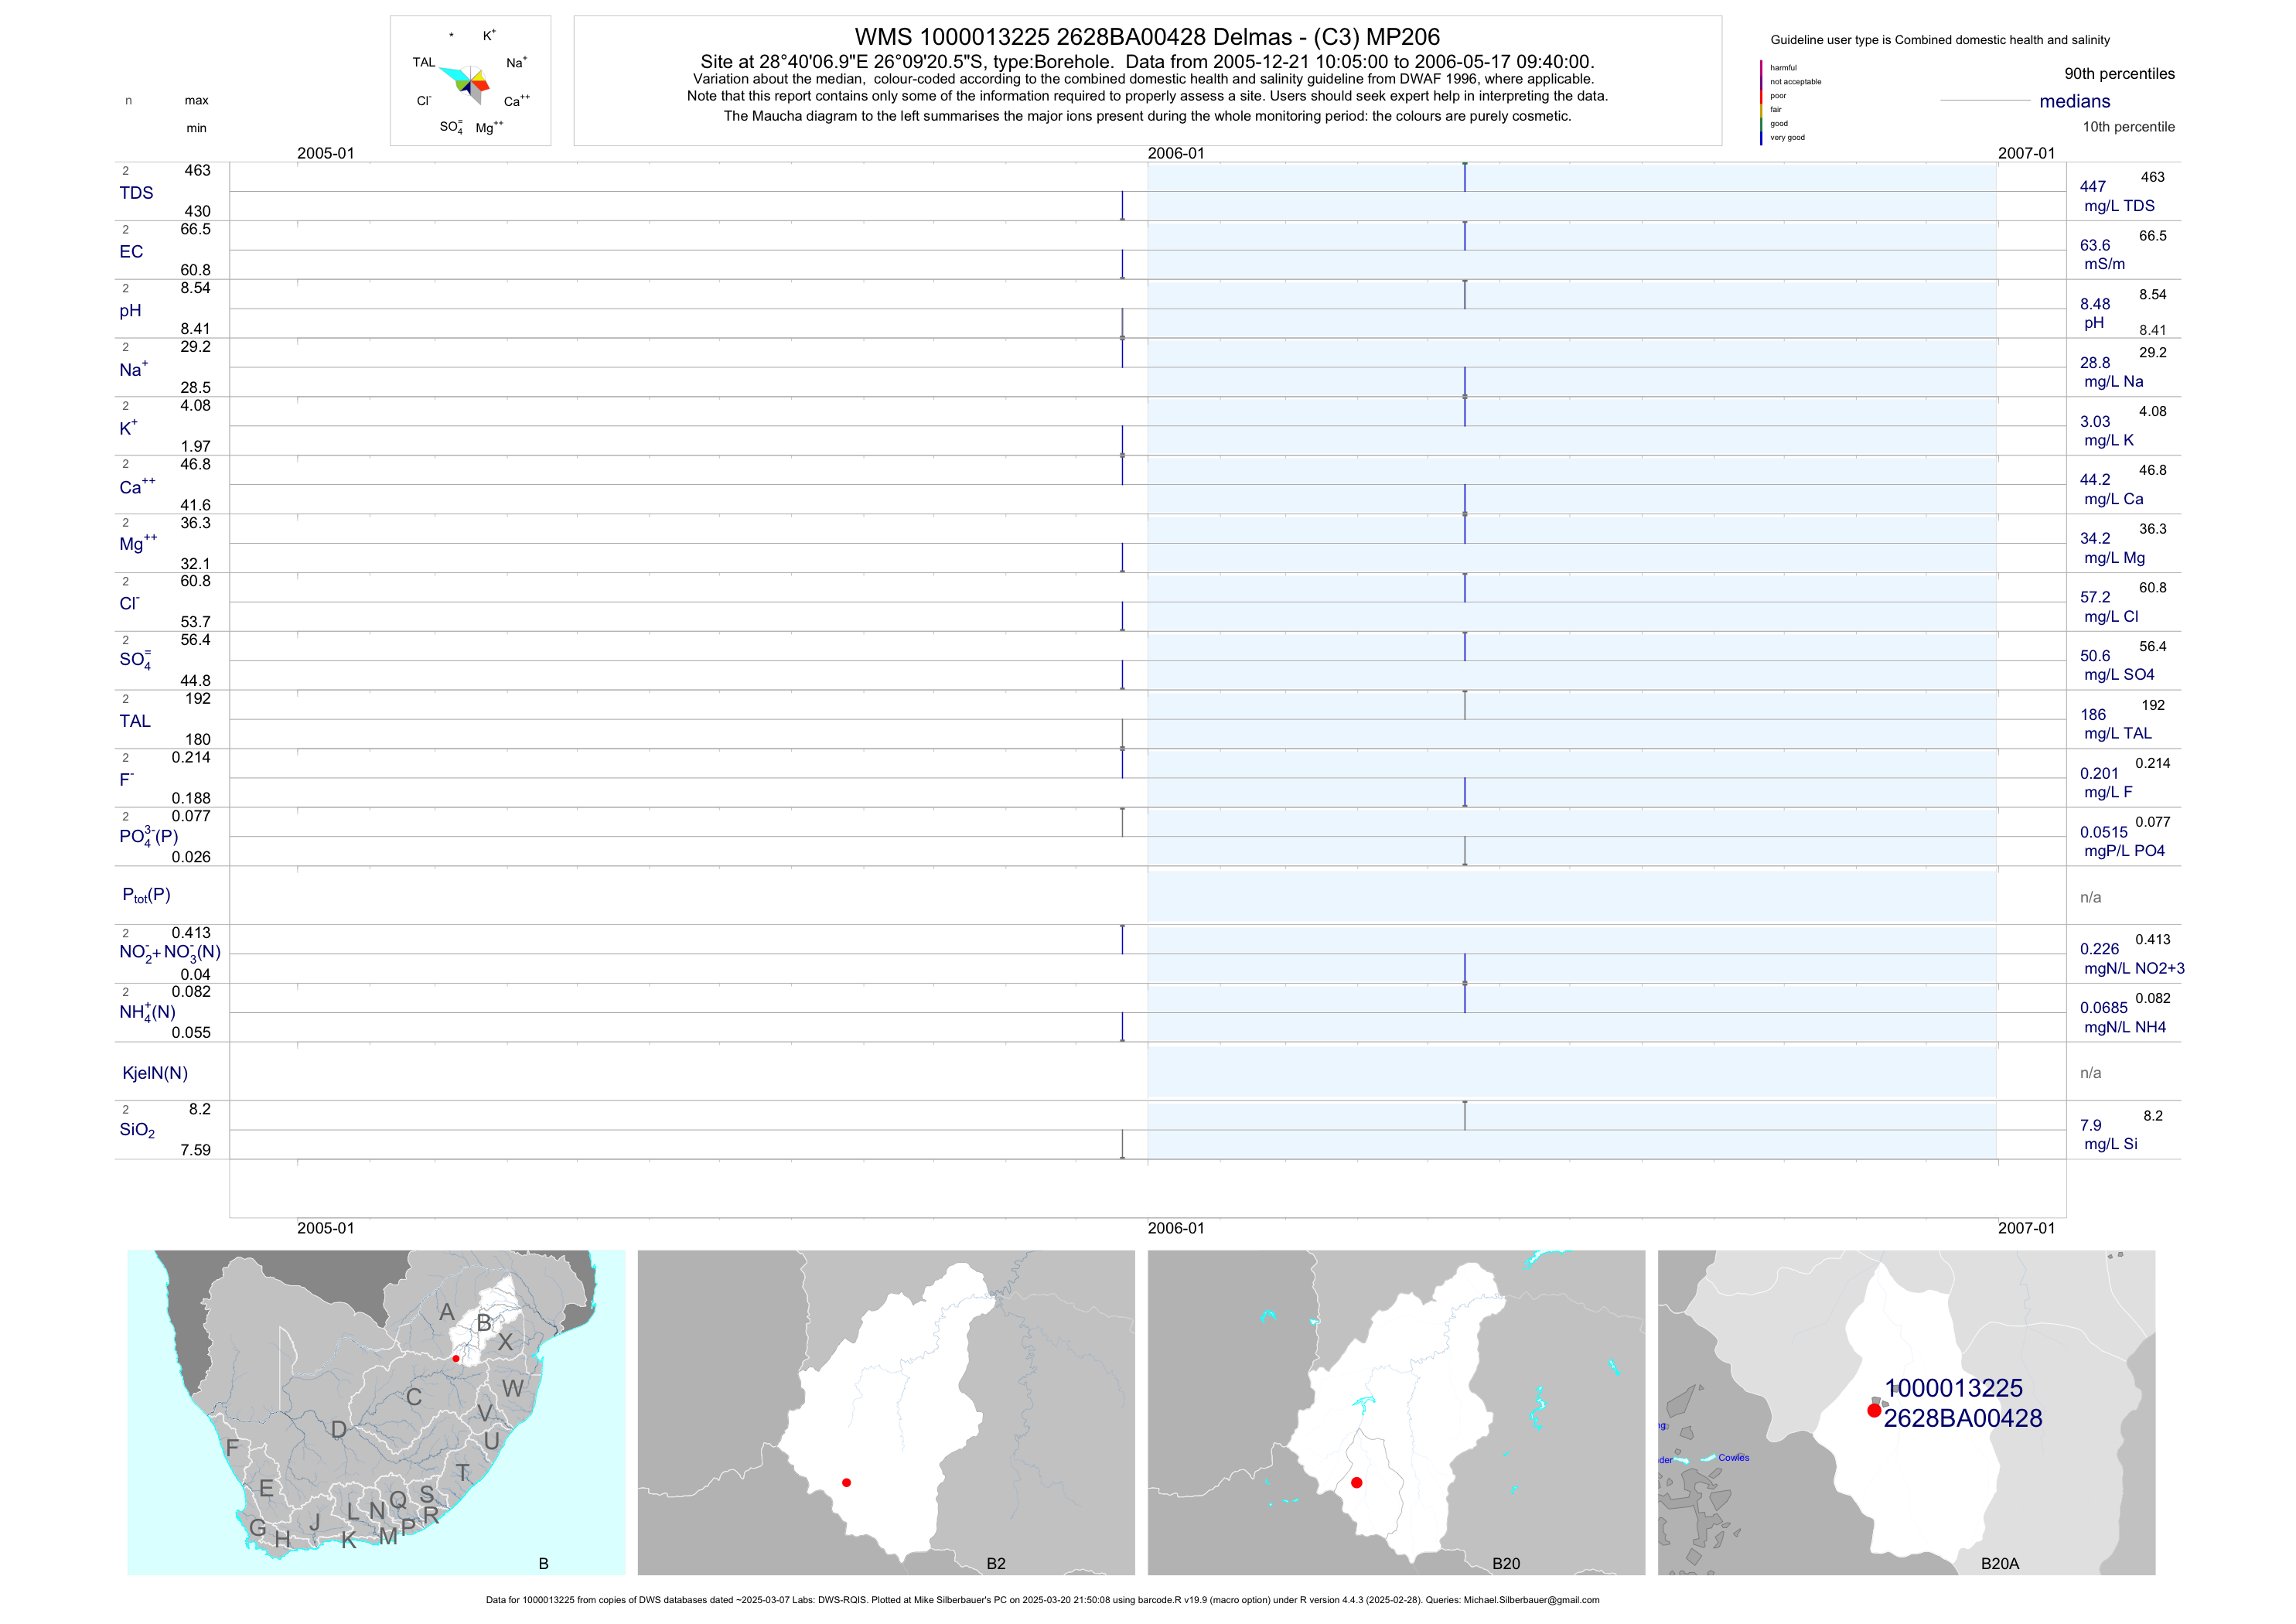Click the SiO2 row label
The image size is (2296, 1624).
pyautogui.click(x=137, y=1130)
